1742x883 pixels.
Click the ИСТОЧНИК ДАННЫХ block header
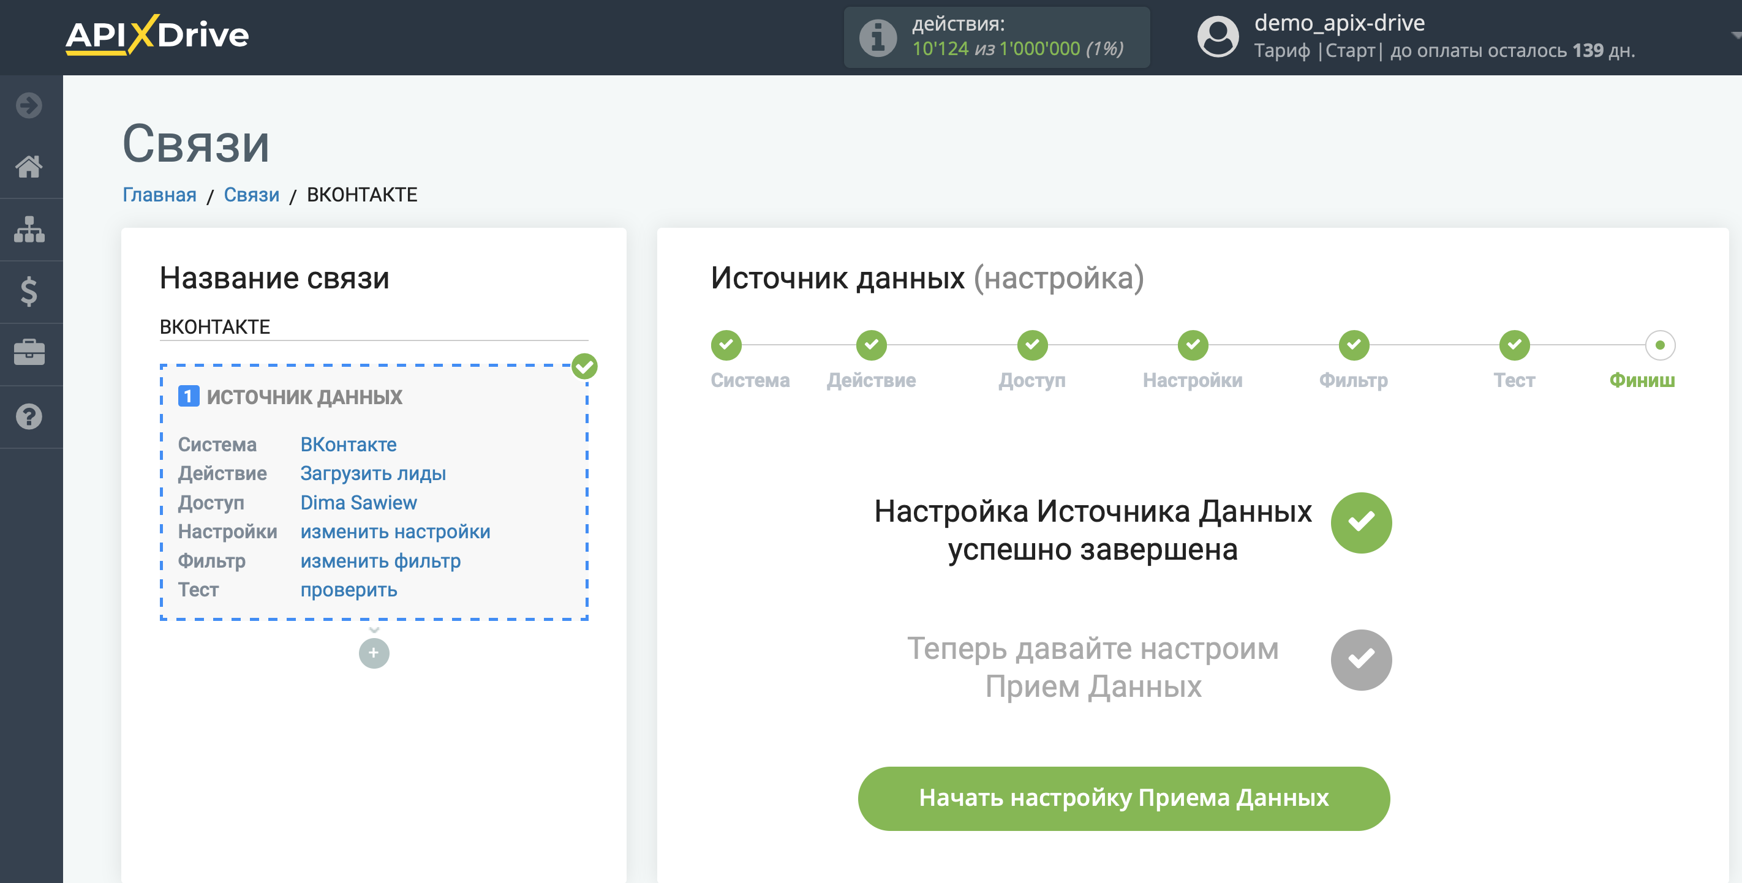pyautogui.click(x=304, y=397)
